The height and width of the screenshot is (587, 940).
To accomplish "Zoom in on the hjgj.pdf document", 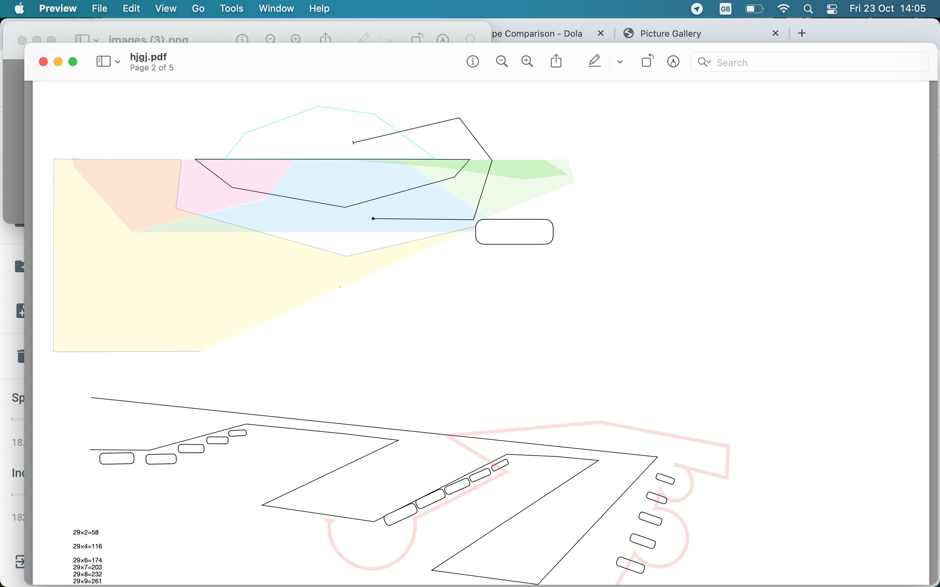I will pyautogui.click(x=527, y=61).
